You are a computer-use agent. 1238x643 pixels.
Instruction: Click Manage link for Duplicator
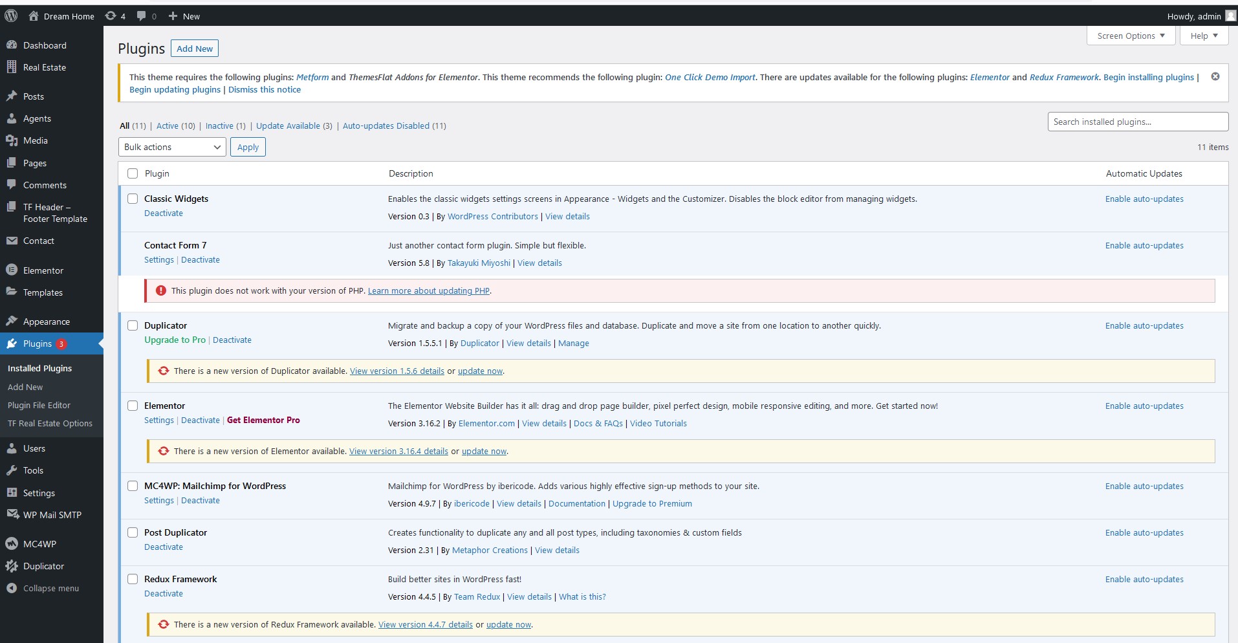(x=574, y=343)
